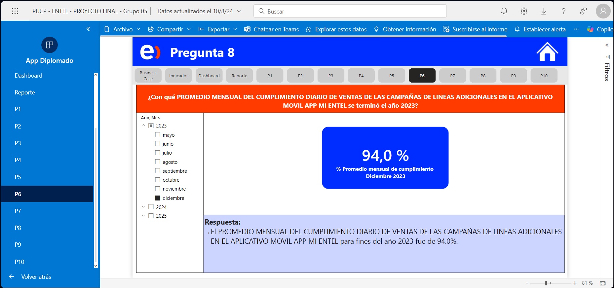Screen dimensions: 614x289
Task: Toggle the 2023 year checkbox
Action: pyautogui.click(x=151, y=126)
